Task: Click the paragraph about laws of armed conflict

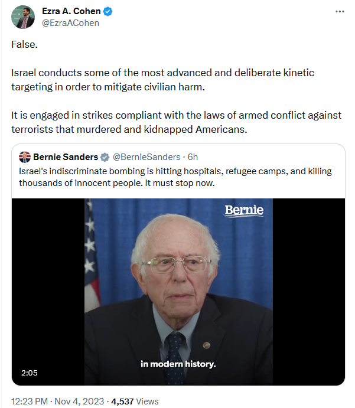Action: pos(176,122)
